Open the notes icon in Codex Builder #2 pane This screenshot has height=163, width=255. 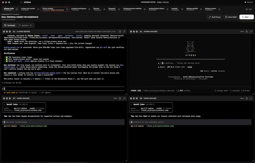247,98
